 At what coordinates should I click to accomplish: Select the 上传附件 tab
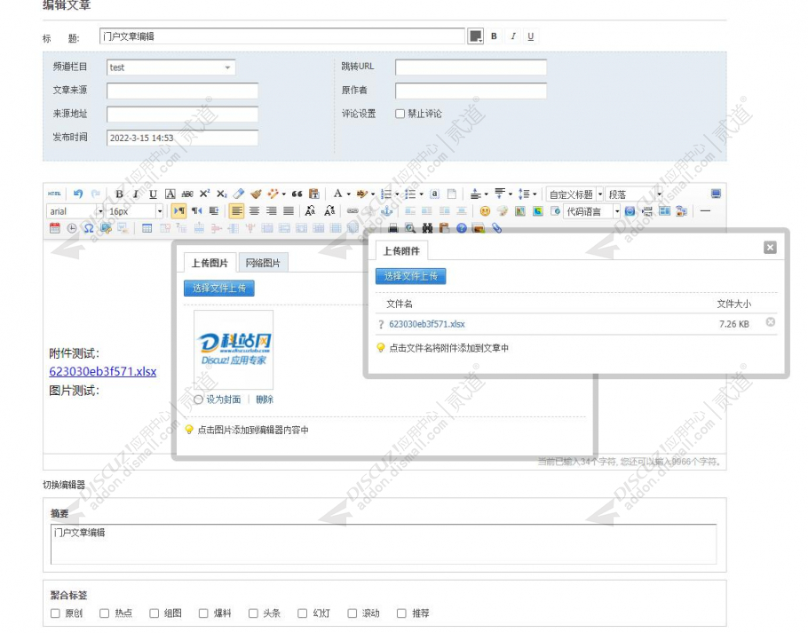pos(401,251)
